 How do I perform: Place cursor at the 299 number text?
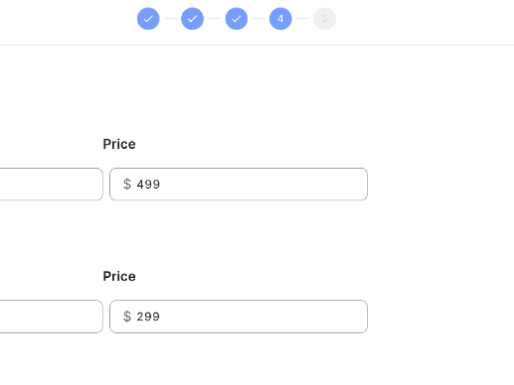point(148,317)
